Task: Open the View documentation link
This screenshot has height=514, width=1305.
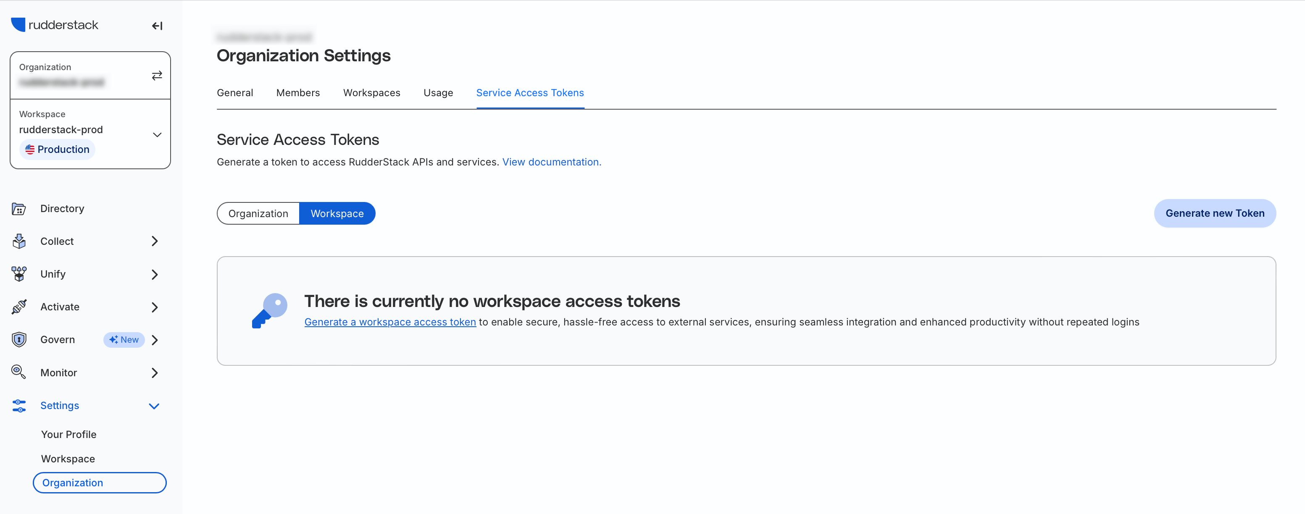Action: click(x=551, y=162)
